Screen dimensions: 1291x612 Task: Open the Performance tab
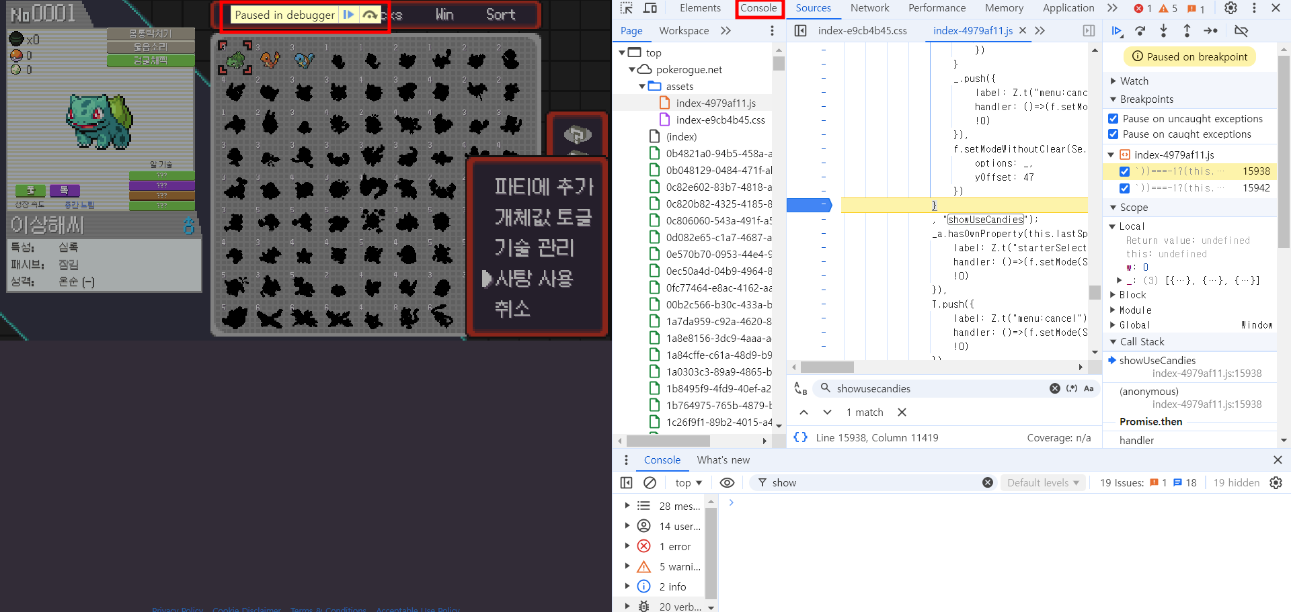[x=937, y=8]
